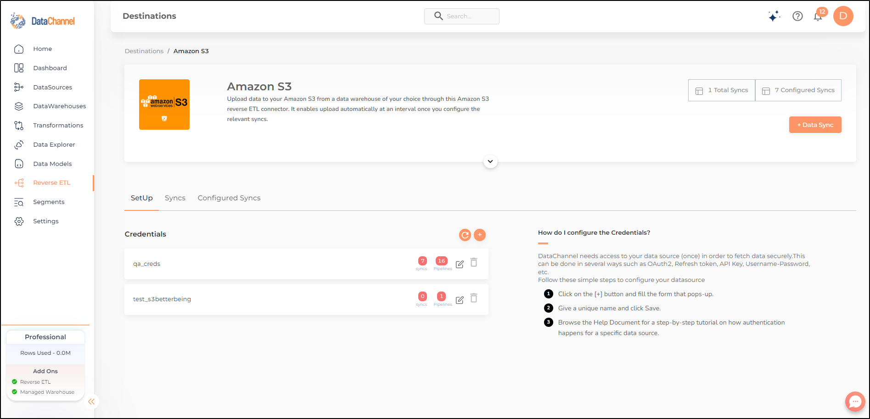Click the Reverse ETL add-on entry
Image resolution: width=870 pixels, height=419 pixels.
(x=35, y=382)
